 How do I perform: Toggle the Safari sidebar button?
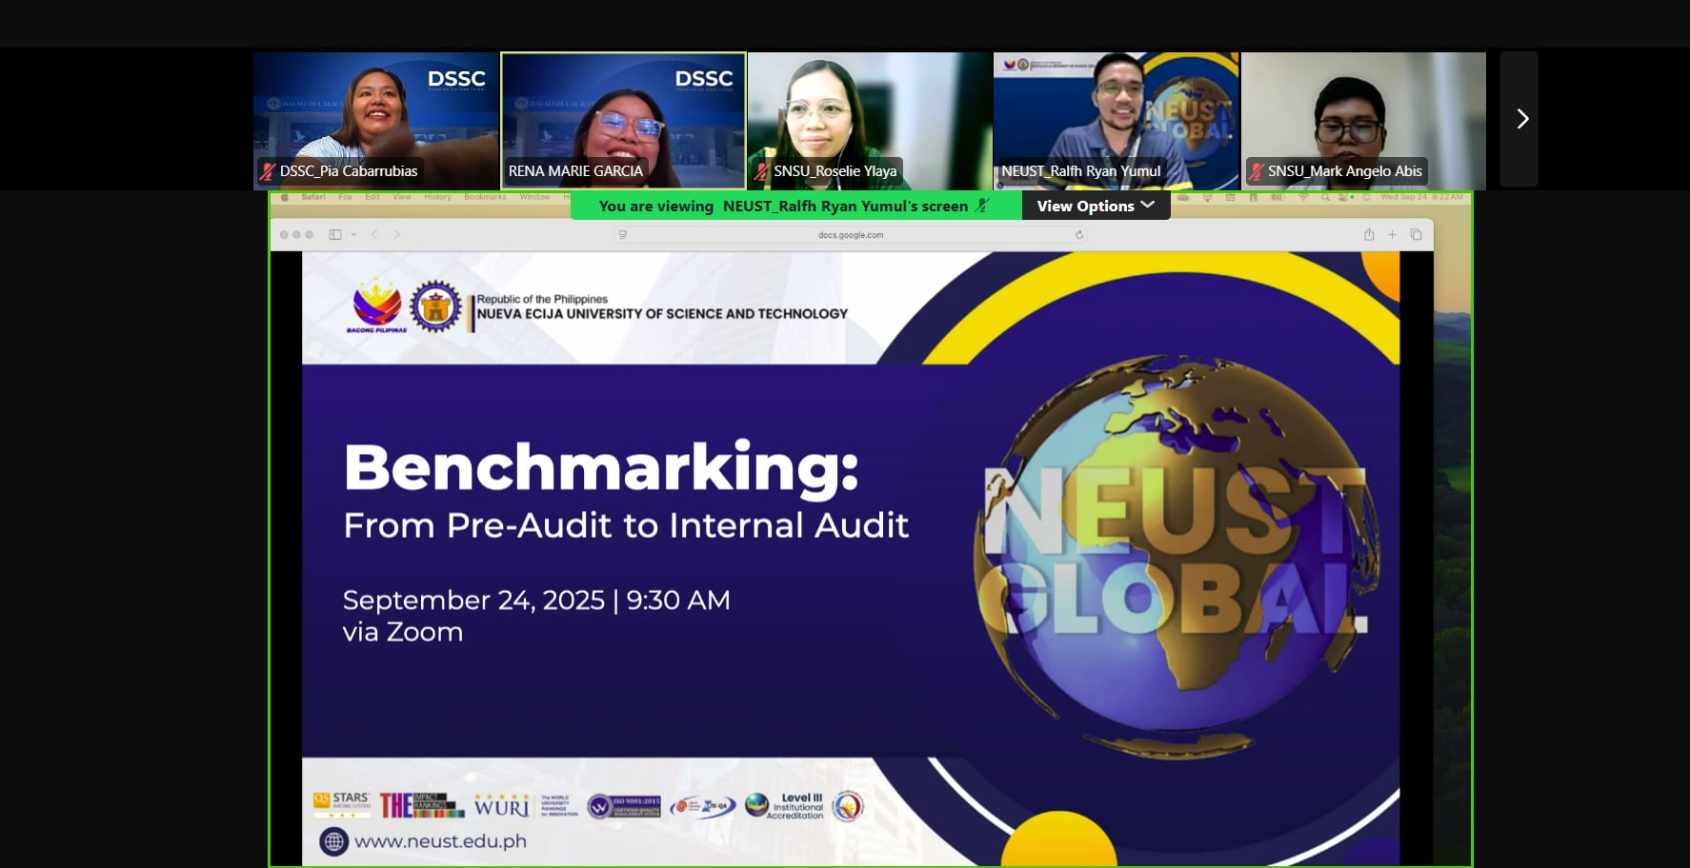click(x=335, y=234)
